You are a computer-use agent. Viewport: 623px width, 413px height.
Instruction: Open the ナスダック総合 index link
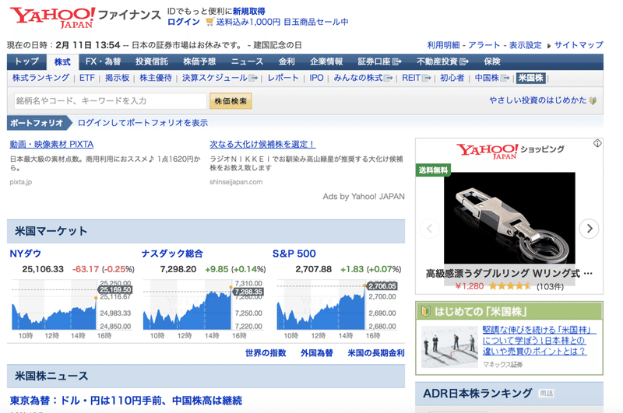coord(172,254)
